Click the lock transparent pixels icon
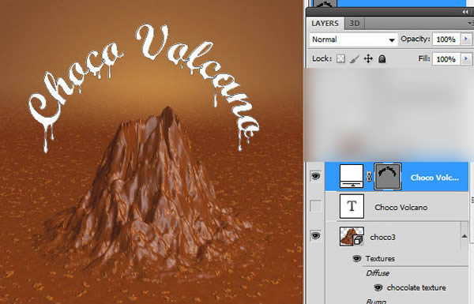Screen dimensions: 474x304 coord(340,58)
